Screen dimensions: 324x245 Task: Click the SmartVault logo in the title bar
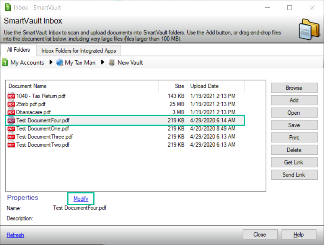8,7
